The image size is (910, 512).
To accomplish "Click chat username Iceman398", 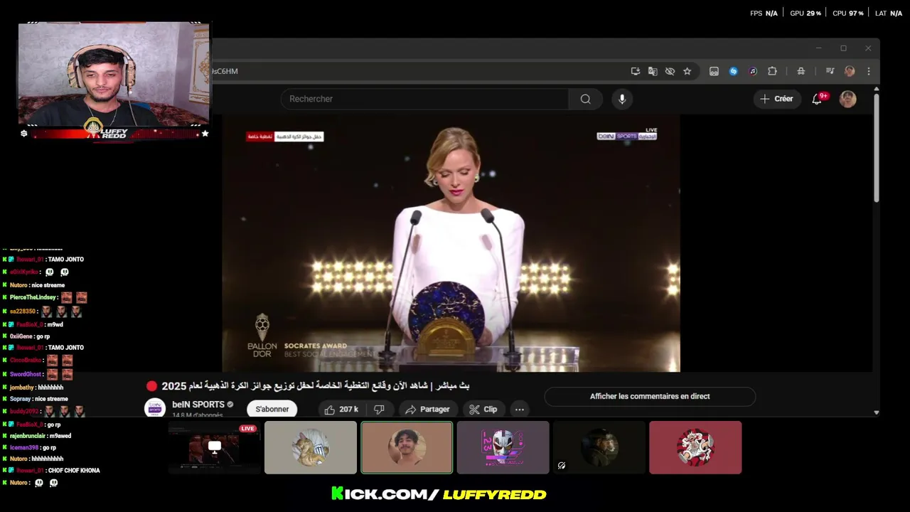I will [x=24, y=447].
